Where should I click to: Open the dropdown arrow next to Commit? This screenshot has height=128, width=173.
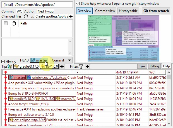click(x=69, y=60)
